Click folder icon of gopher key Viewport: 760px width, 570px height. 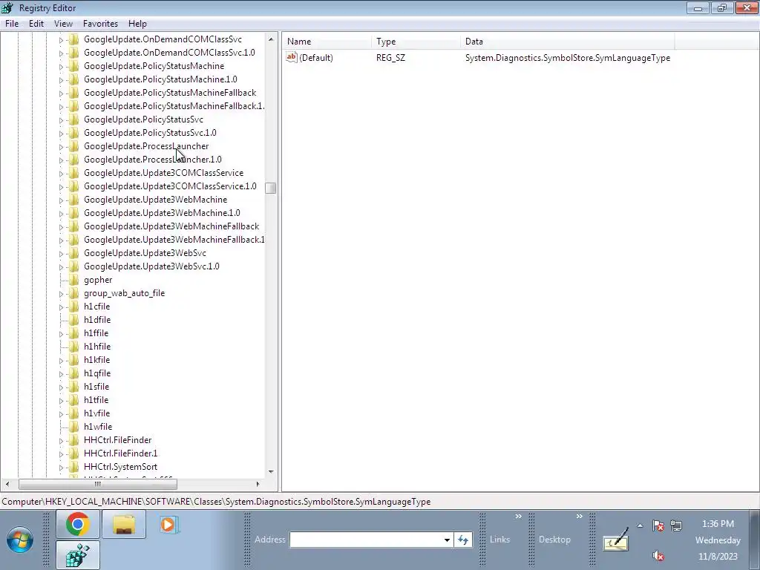[73, 280]
